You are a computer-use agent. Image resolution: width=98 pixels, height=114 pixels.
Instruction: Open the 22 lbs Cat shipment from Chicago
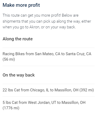click(48, 90)
